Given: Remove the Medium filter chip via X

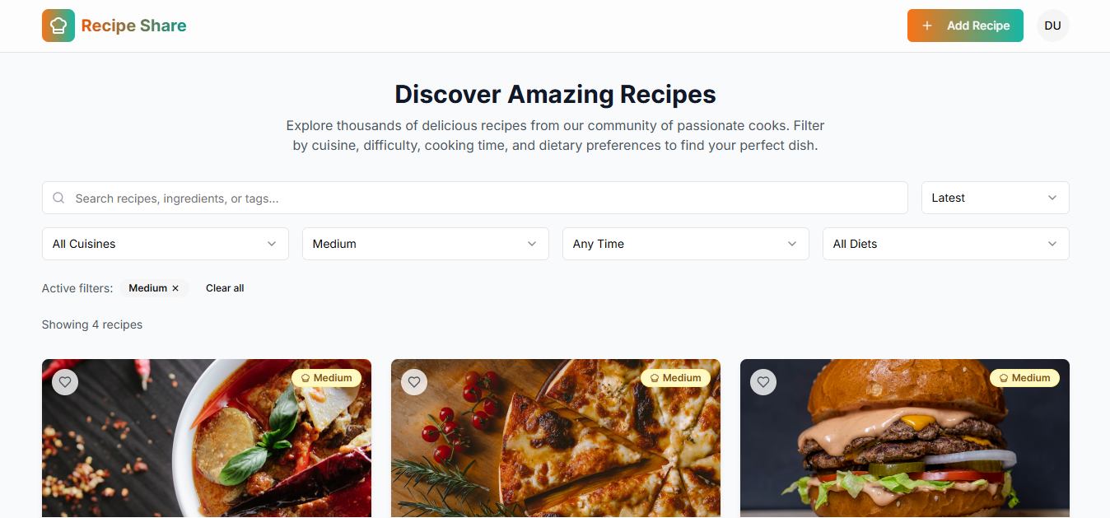Looking at the screenshot, I should point(175,288).
